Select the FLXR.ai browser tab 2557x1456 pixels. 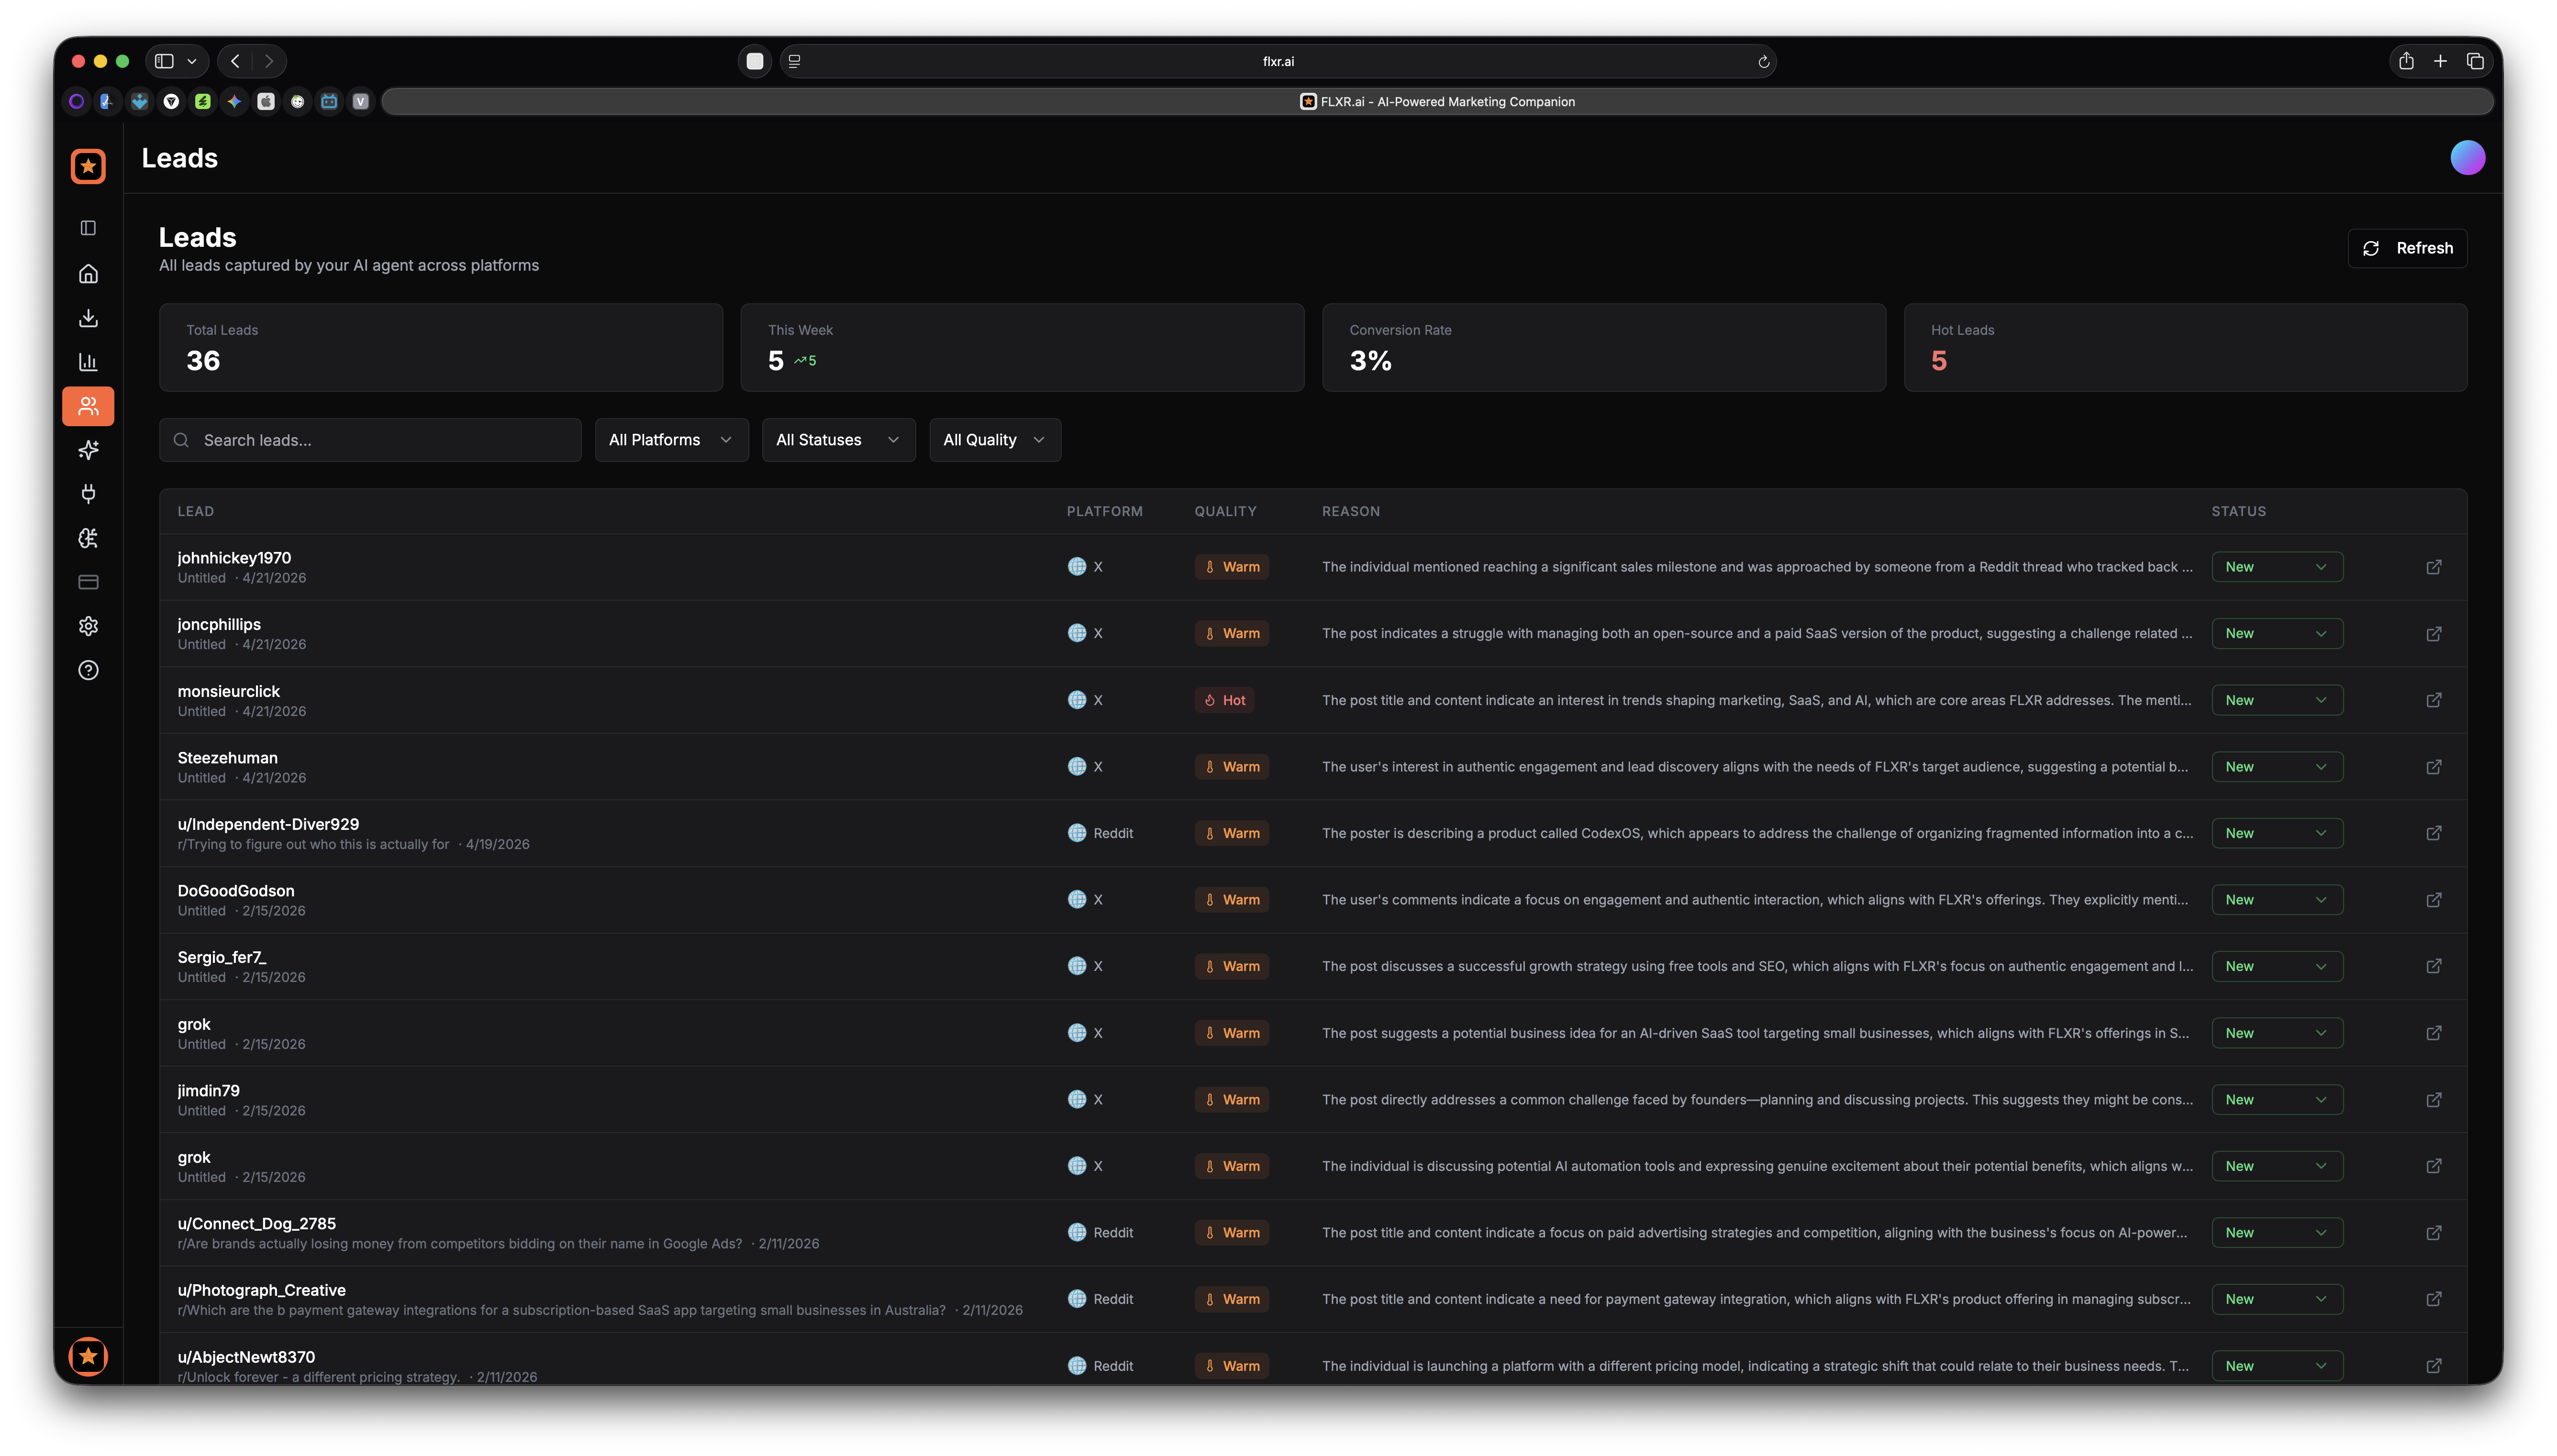pos(1436,101)
